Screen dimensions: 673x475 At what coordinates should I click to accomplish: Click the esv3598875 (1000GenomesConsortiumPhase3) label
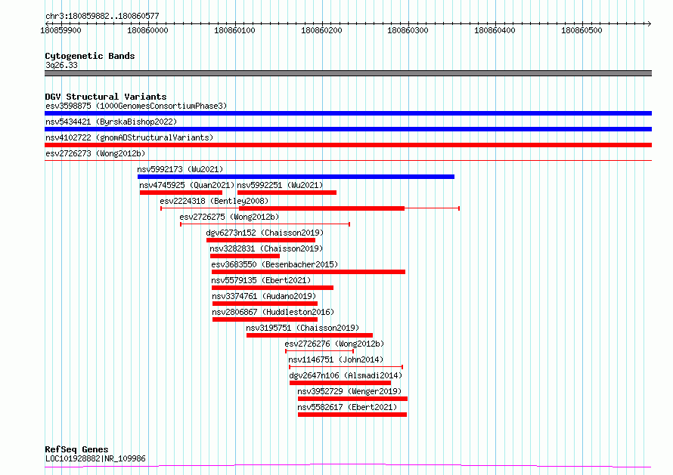tap(136, 106)
